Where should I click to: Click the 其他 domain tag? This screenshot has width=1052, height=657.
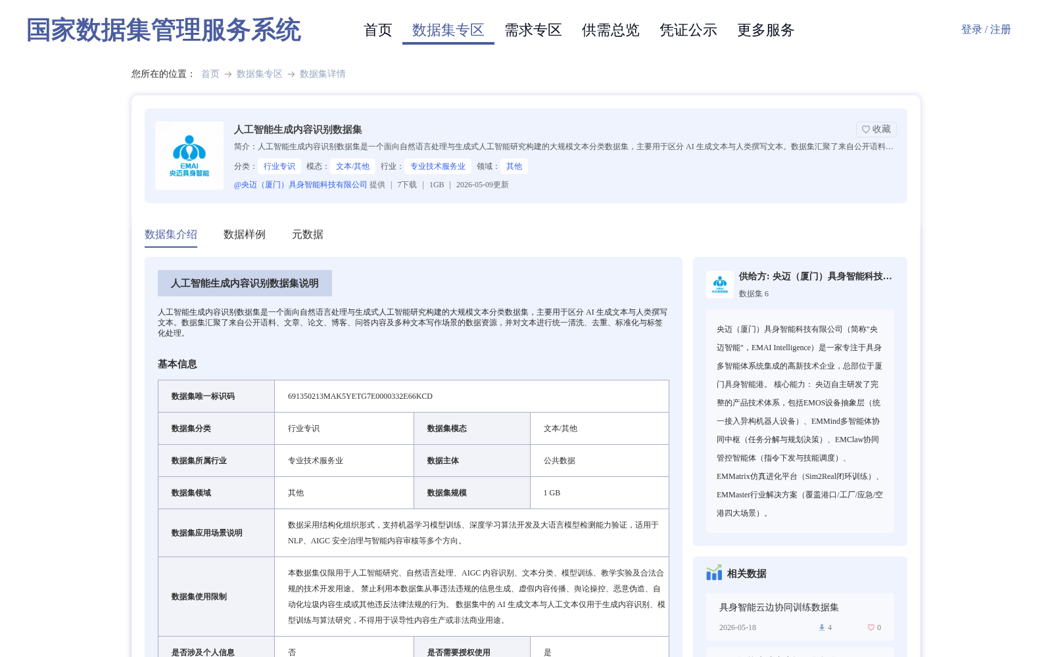pos(514,166)
